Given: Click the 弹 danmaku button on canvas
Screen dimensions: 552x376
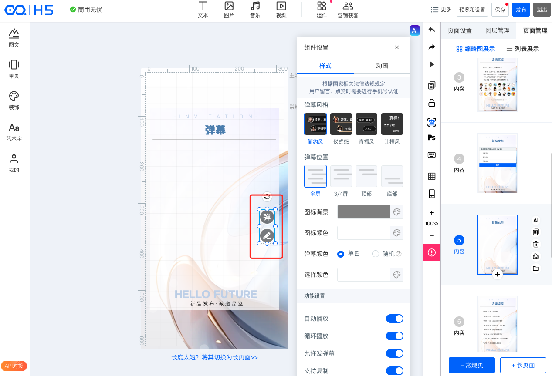Looking at the screenshot, I should click(x=267, y=217).
